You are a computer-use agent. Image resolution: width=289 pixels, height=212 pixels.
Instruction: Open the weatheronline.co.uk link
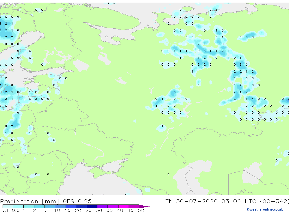265,209
